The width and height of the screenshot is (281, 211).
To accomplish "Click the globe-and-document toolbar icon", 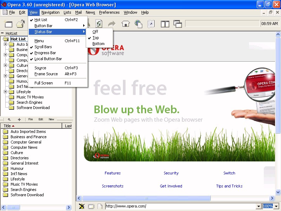I will click(x=138, y=24).
